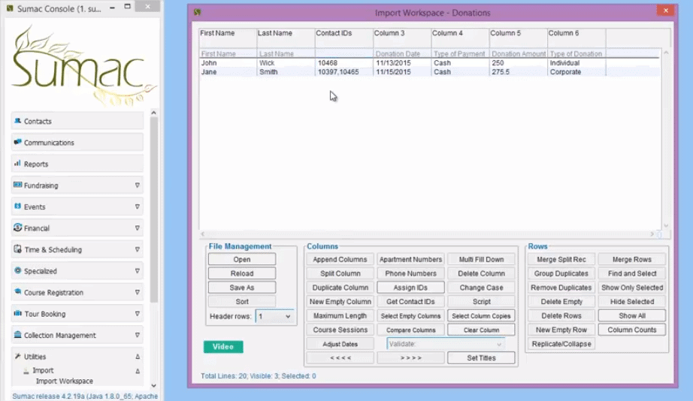The image size is (693, 401).
Task: Click the Course Registration icon
Action: (18, 291)
